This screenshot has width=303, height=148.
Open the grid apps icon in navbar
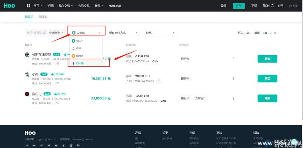point(29,6)
